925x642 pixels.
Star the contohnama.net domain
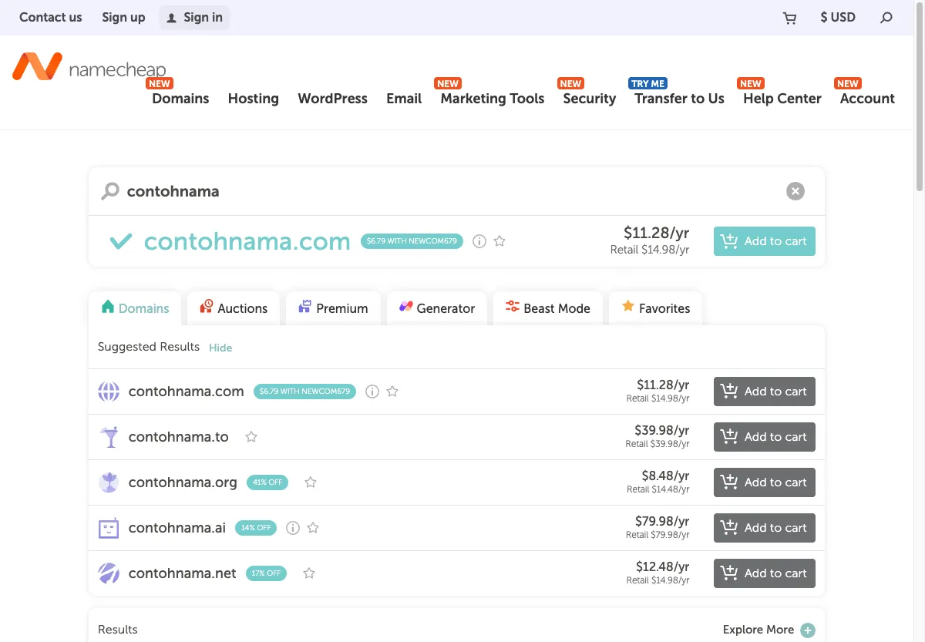tap(309, 573)
